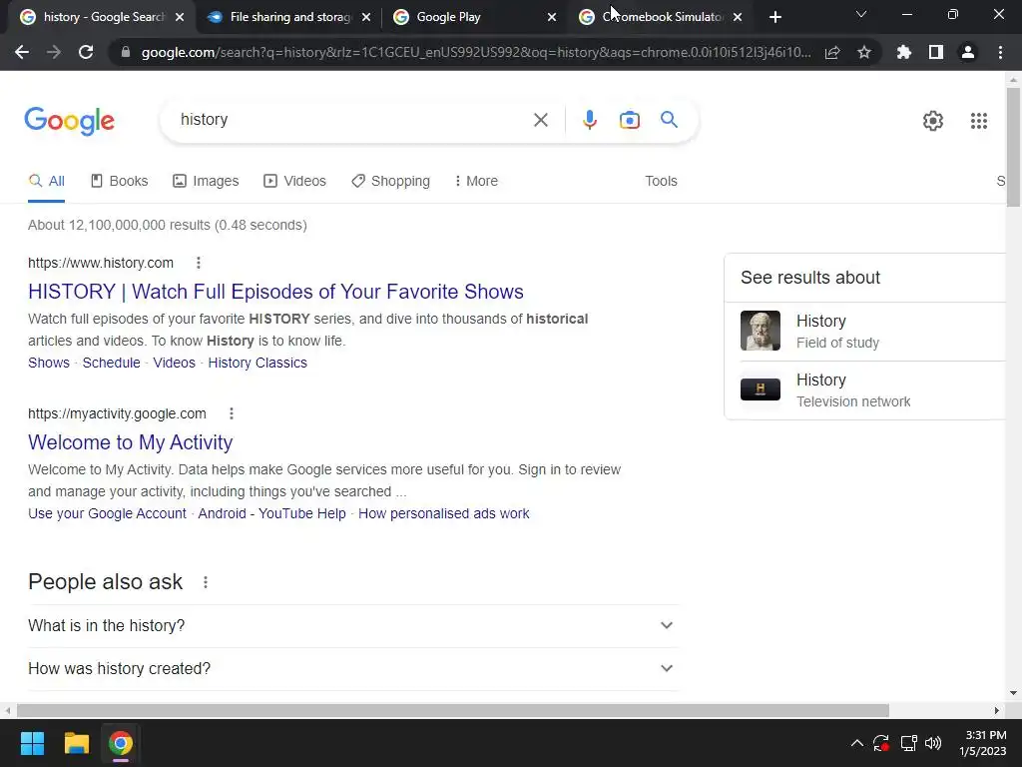Select the Videos search filter
The image size is (1022, 767).
[x=294, y=181]
